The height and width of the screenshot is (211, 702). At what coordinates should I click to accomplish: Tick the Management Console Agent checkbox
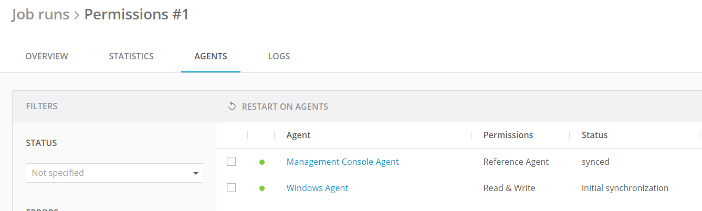[x=231, y=162]
